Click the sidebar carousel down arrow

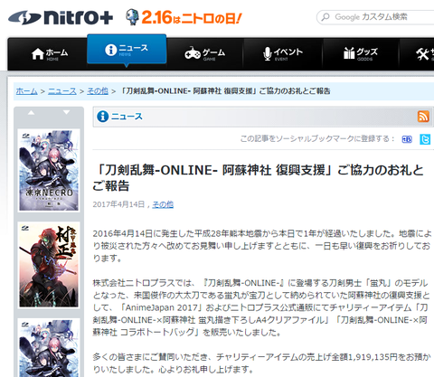(x=66, y=112)
